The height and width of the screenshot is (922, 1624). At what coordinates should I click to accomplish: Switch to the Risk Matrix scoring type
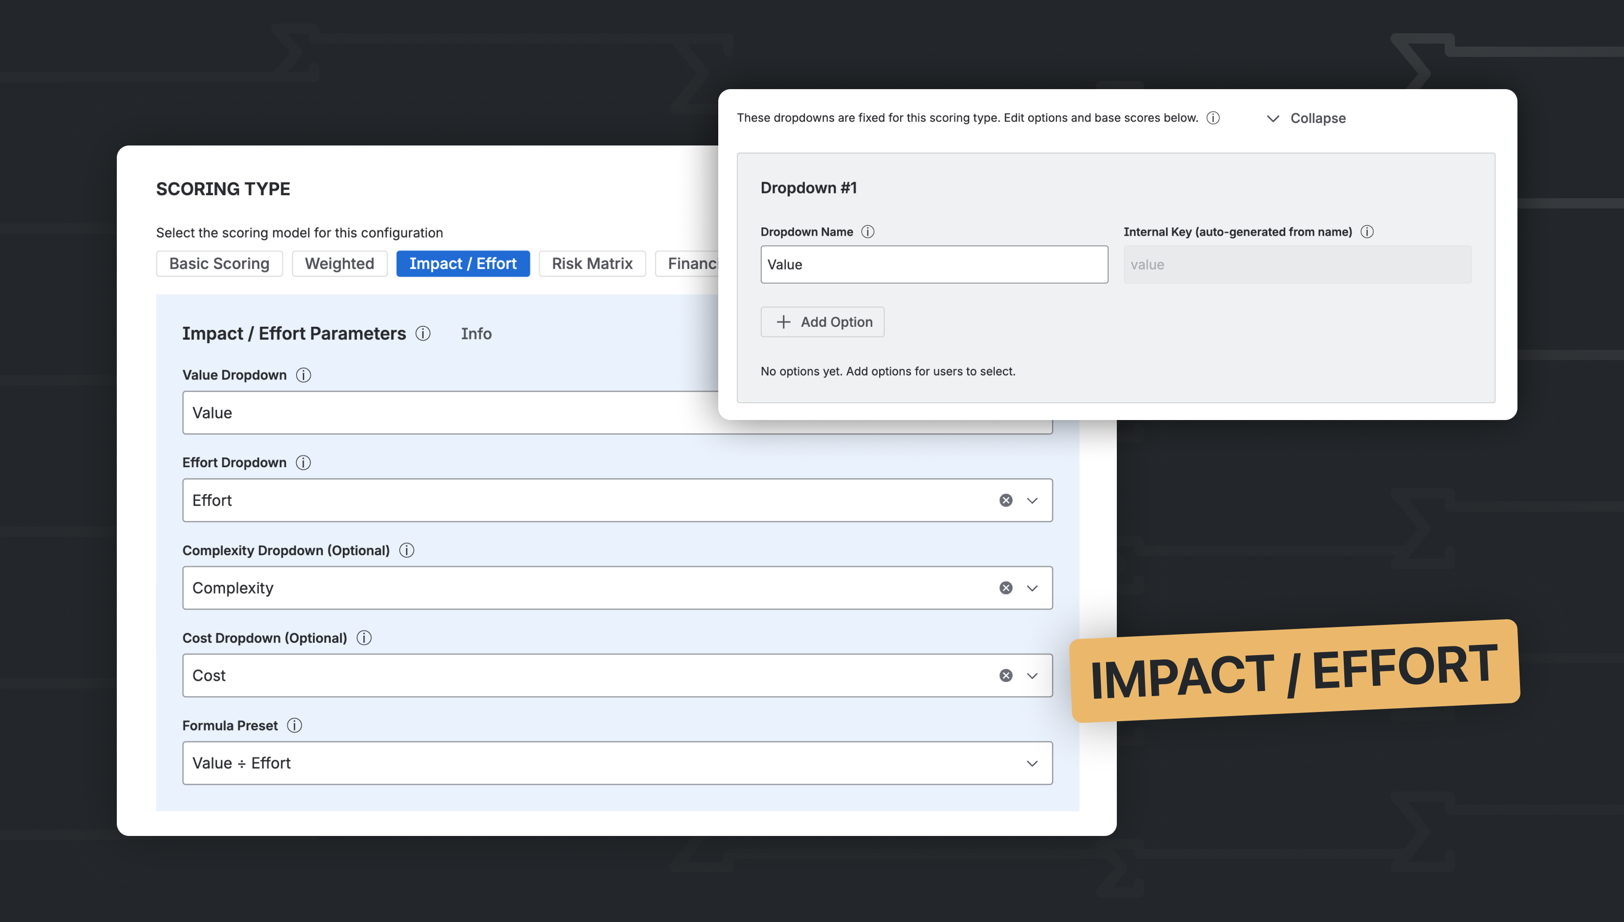[592, 263]
